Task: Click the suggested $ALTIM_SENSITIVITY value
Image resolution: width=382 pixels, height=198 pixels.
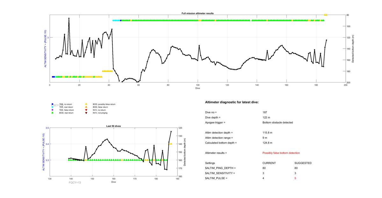Action: 296,173
